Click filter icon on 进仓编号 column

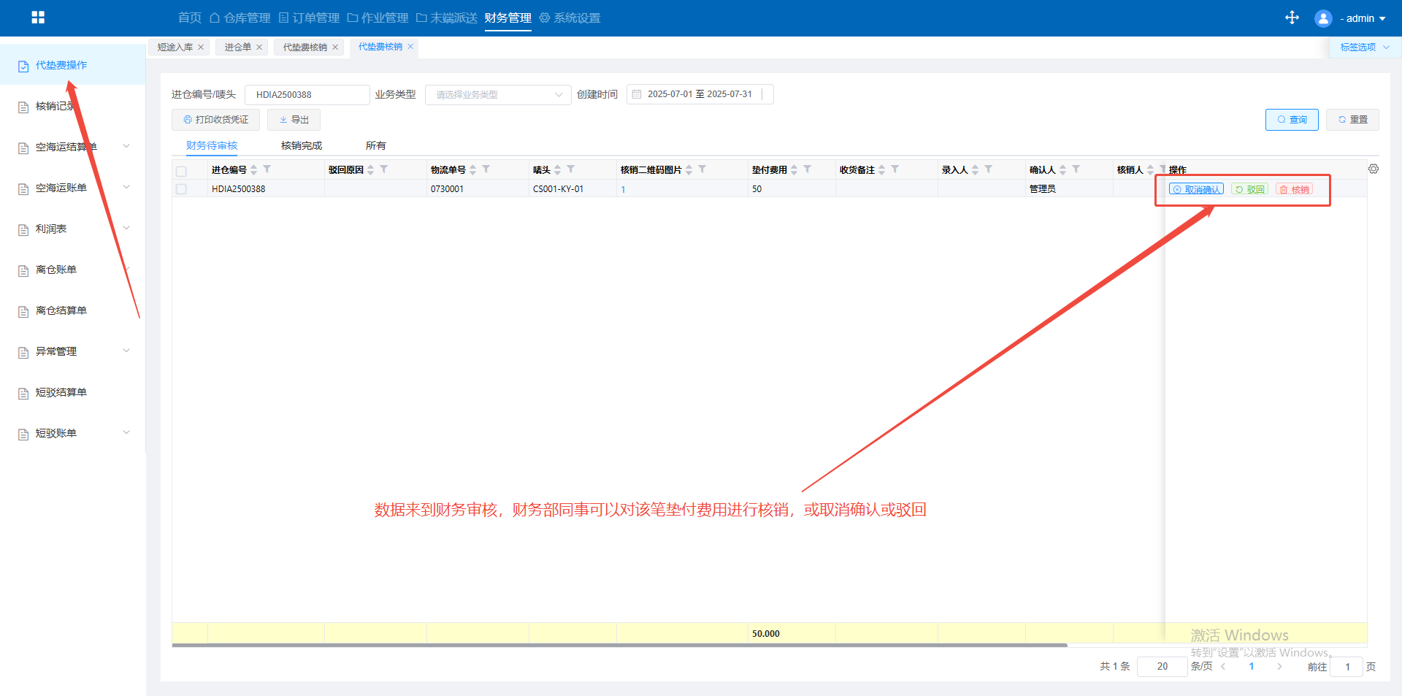(x=267, y=169)
